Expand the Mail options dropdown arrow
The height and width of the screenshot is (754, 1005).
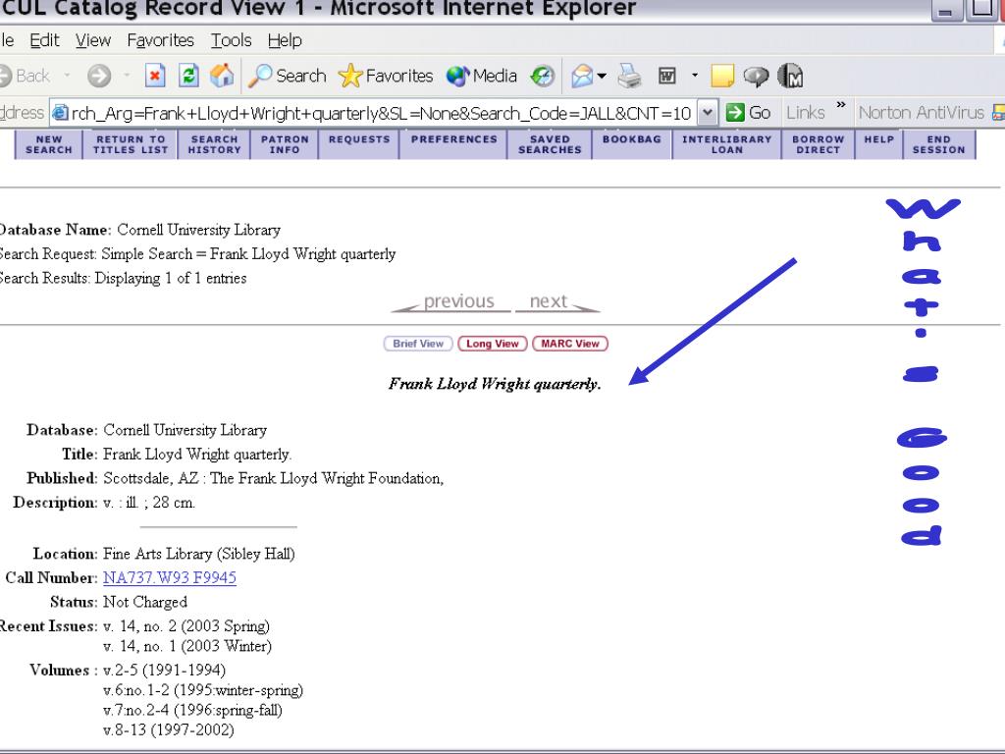point(602,76)
